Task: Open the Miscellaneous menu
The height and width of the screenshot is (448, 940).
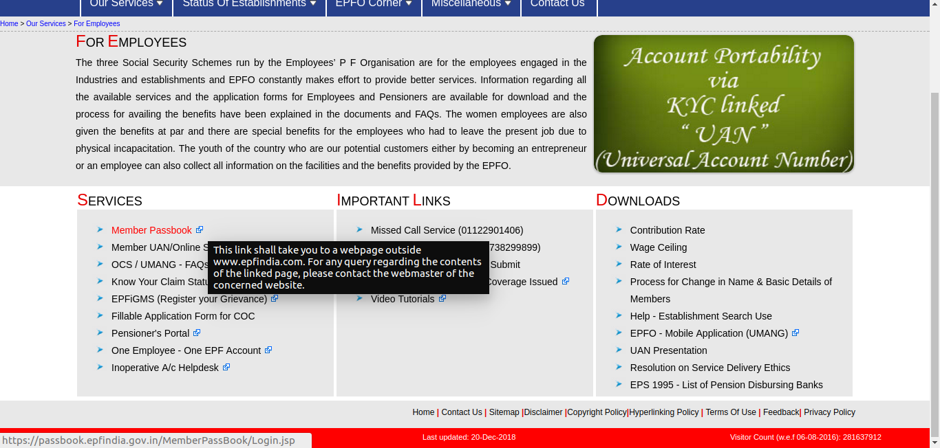Action: [471, 4]
